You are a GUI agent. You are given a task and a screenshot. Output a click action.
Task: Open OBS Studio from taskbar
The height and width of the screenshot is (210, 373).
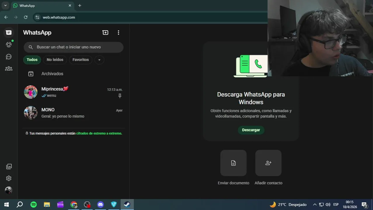pyautogui.click(x=87, y=205)
